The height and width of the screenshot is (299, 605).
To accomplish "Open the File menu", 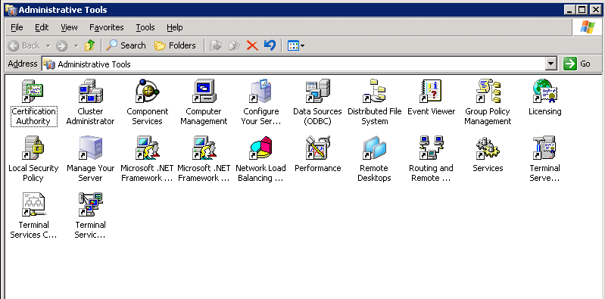I will click(17, 27).
